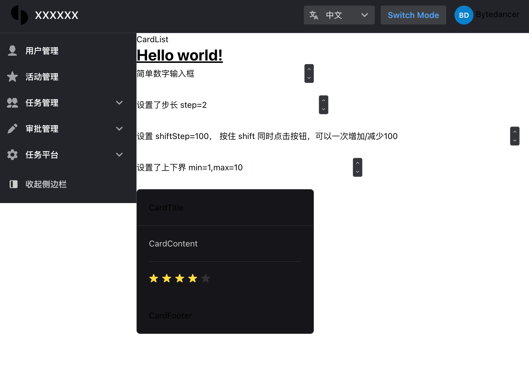This screenshot has height=366, width=529.
Task: Set rating to one star
Action: click(x=153, y=278)
